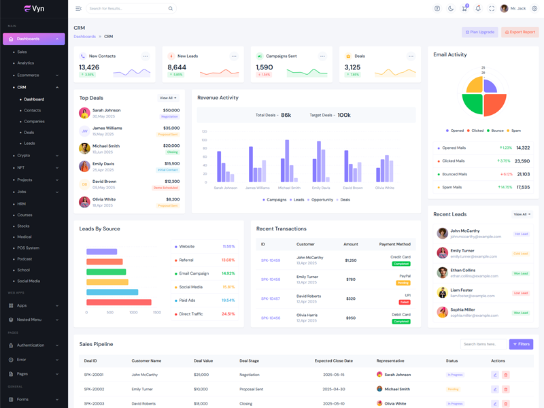This screenshot has height=408, width=544.
Task: Toggle fullscreen mode in the top bar
Action: pyautogui.click(x=492, y=9)
